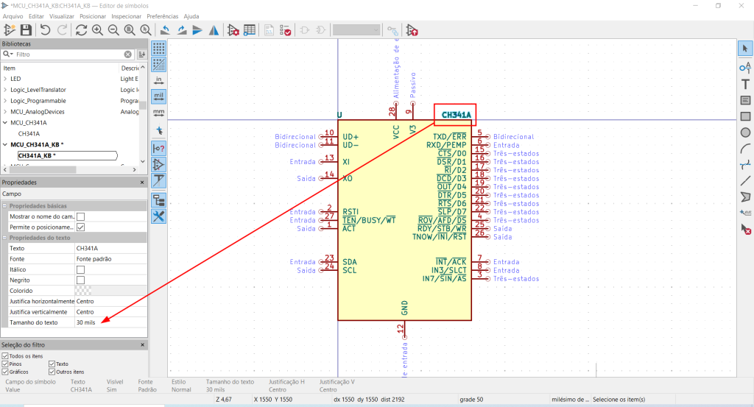Toggle grid display on canvas
This screenshot has width=754, height=407.
click(159, 48)
